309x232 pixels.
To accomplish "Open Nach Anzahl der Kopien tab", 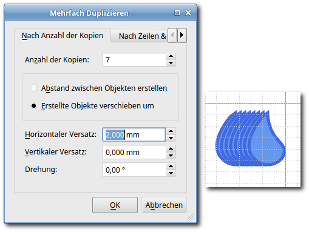I will [63, 36].
